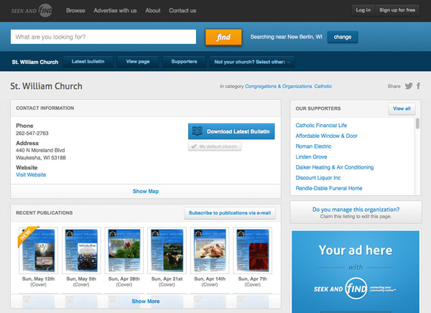Go to the About page
The height and width of the screenshot is (313, 431).
[x=153, y=11]
